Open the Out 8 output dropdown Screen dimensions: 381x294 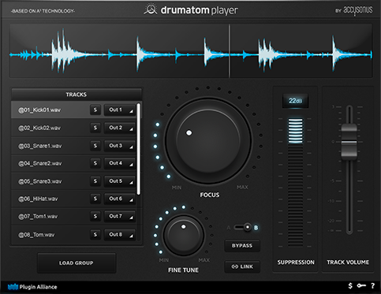pos(120,234)
